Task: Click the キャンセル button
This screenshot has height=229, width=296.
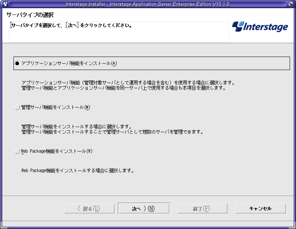Action: tap(260, 209)
